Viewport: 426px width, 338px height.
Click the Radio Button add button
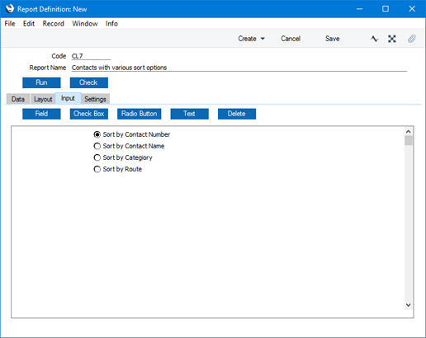140,114
